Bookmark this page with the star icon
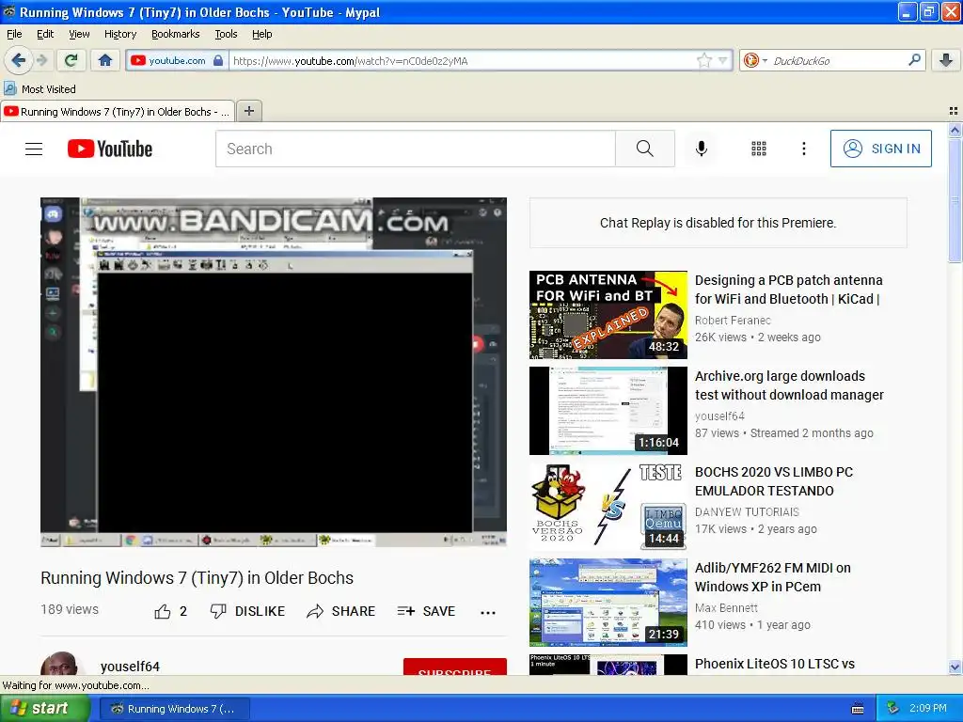Image resolution: width=963 pixels, height=722 pixels. point(703,60)
